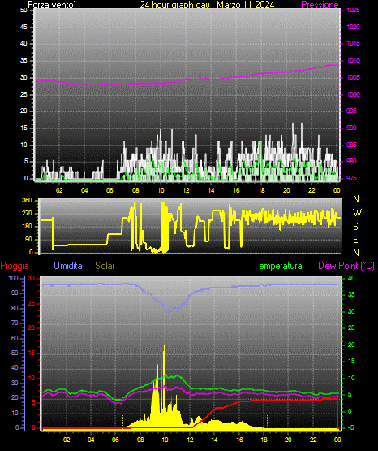
Task: Click the blue Umidita legend label
Action: coord(68,266)
